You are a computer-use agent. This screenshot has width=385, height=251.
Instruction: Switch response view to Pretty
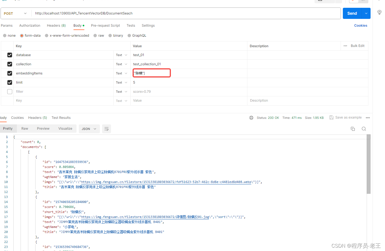(8, 129)
